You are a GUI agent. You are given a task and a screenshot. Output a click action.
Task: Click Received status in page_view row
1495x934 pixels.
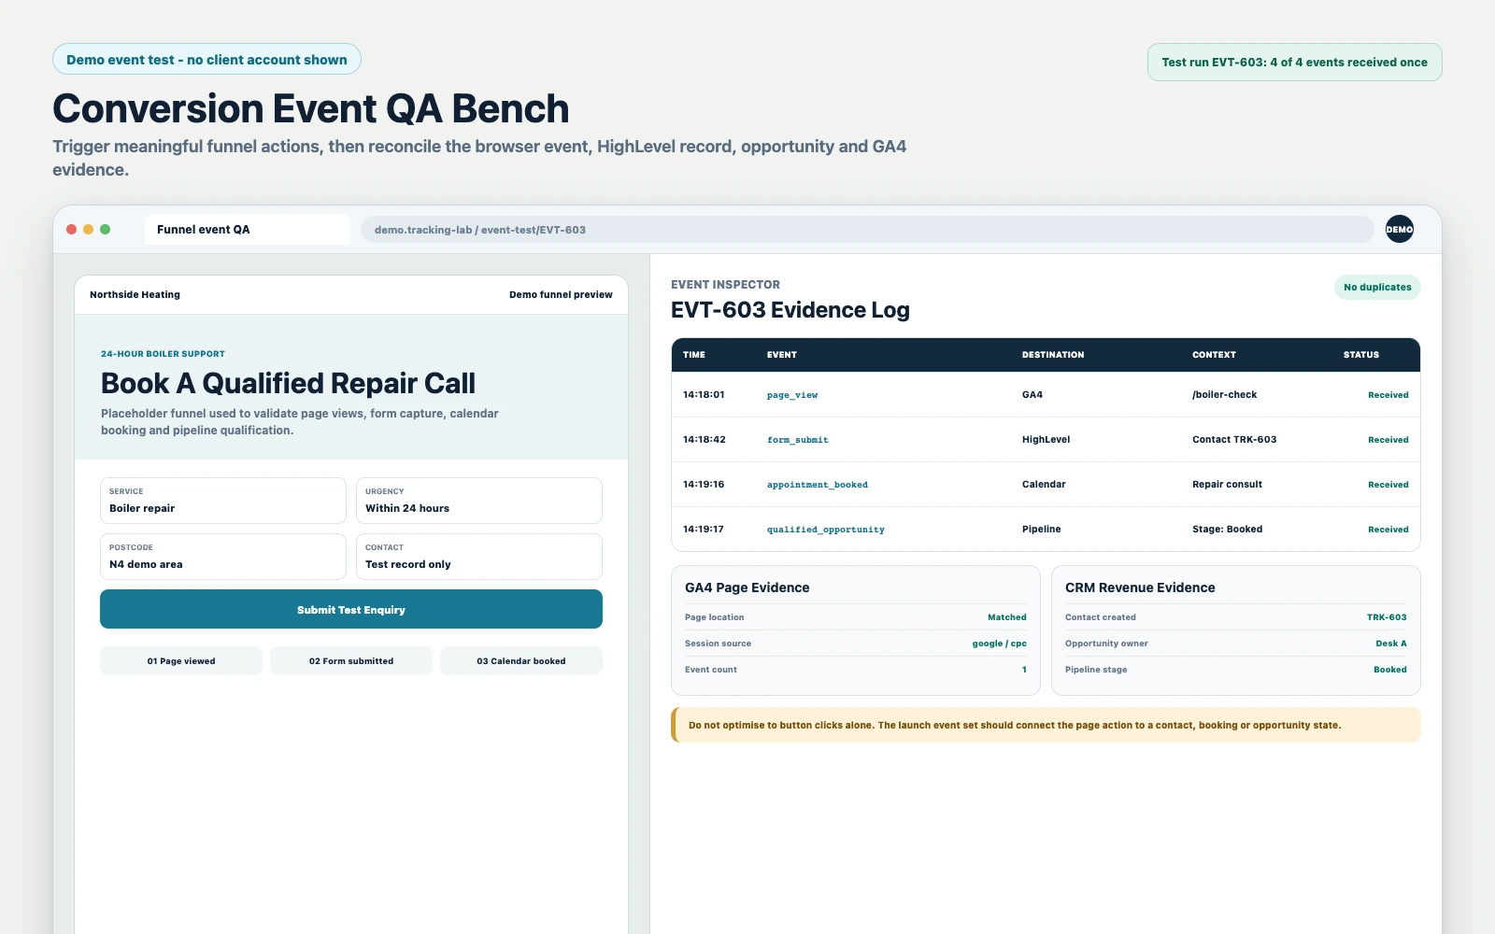[x=1388, y=395]
